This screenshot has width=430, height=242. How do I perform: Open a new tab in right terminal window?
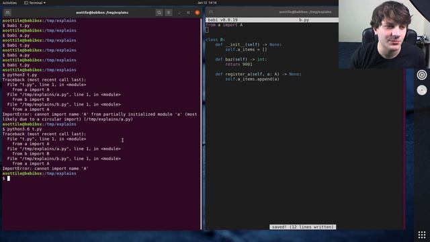pos(210,12)
